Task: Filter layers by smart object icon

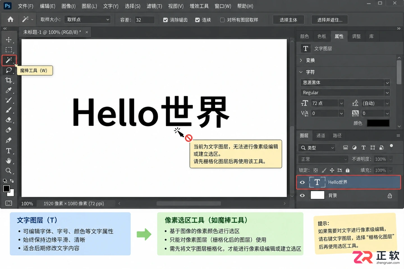Action: click(381, 148)
